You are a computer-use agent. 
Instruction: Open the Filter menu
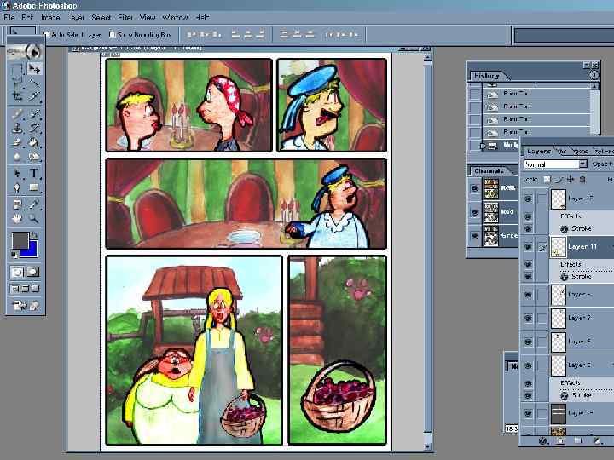tap(125, 18)
